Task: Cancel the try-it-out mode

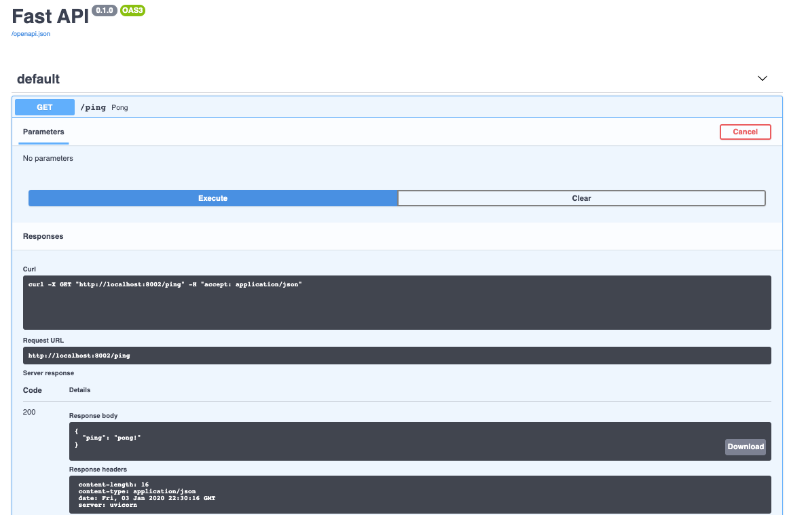Action: pos(745,132)
